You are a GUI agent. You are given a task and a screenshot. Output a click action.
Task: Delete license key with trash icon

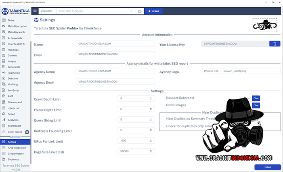coord(275,44)
